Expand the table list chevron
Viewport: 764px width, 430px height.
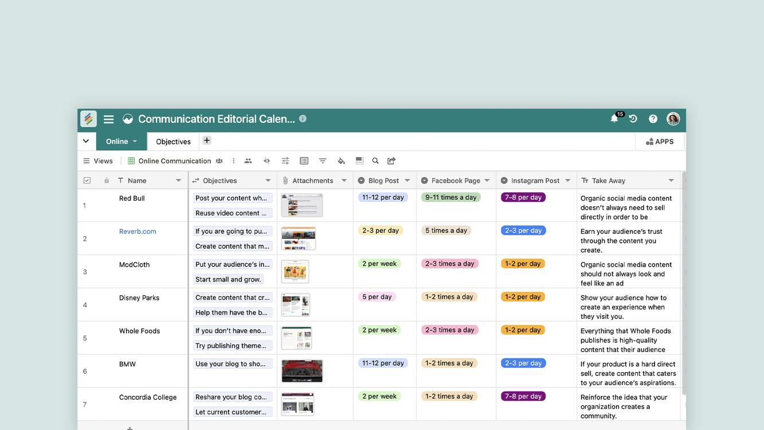86,141
